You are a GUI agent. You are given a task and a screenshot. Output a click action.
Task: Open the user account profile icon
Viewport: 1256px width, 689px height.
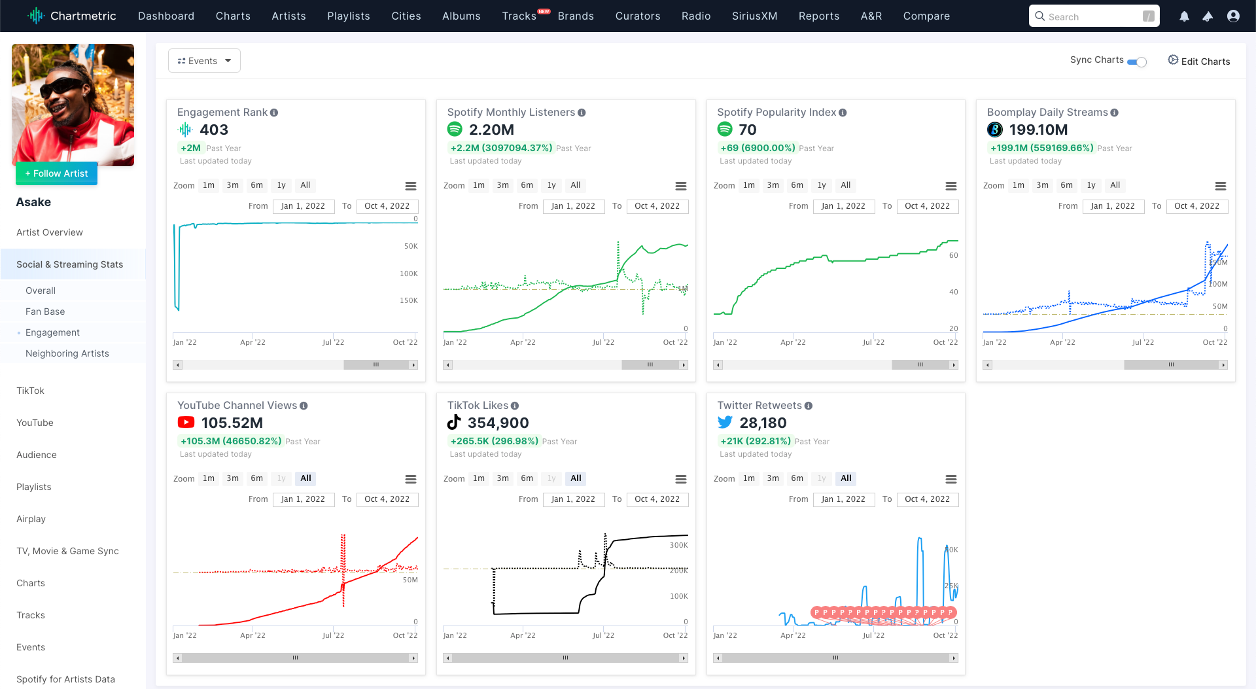[1233, 16]
